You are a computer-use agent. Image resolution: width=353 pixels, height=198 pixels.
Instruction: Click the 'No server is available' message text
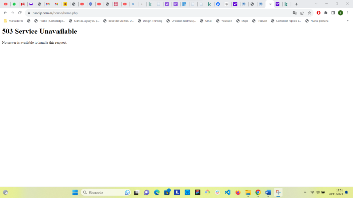point(34,42)
